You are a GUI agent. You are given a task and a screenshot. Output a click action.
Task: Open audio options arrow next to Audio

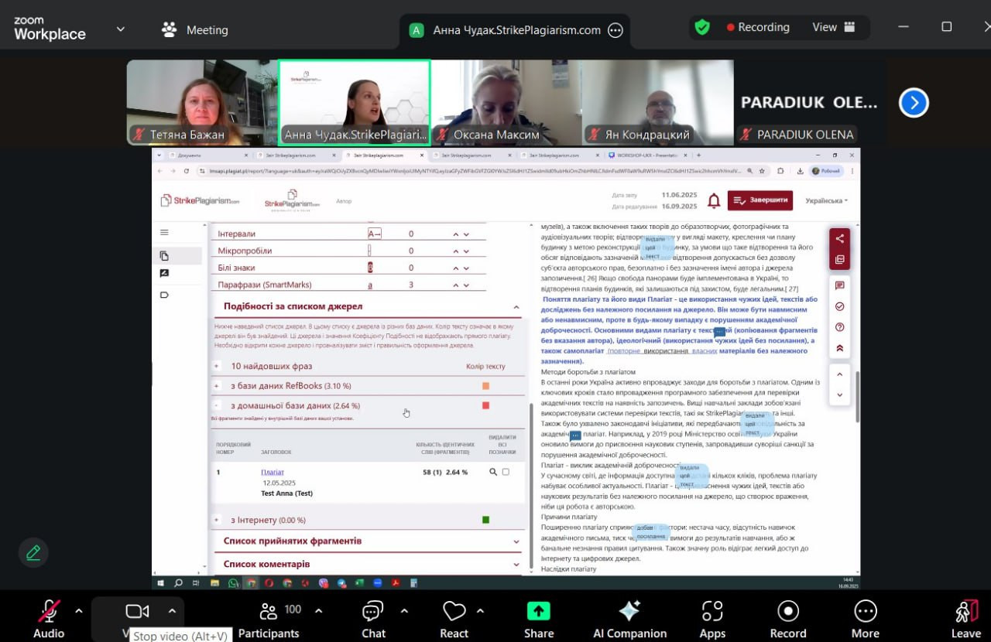pyautogui.click(x=78, y=611)
